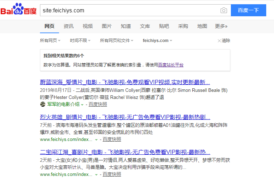Go to the 文库 tab
The image size is (274, 183).
click(x=145, y=26)
